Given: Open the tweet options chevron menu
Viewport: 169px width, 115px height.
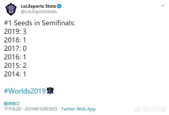Looking at the screenshot, I should tap(163, 6).
